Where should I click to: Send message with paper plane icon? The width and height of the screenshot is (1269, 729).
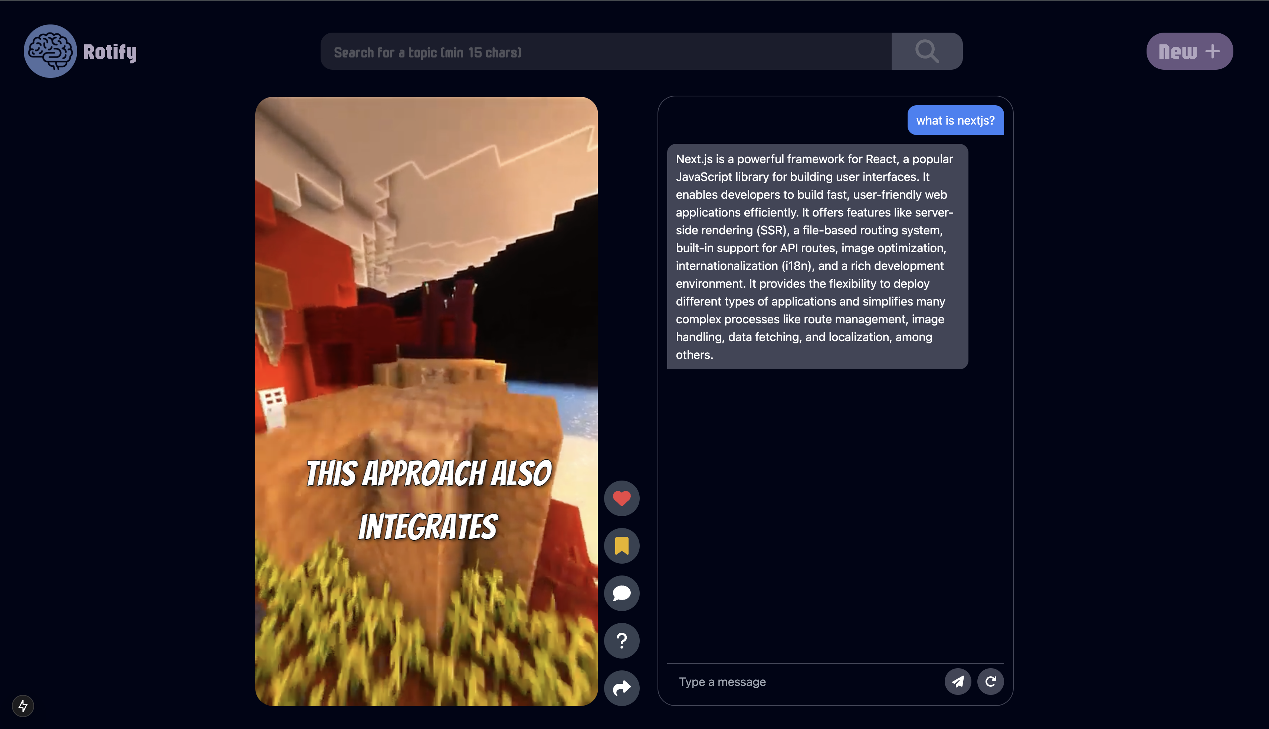pyautogui.click(x=957, y=682)
